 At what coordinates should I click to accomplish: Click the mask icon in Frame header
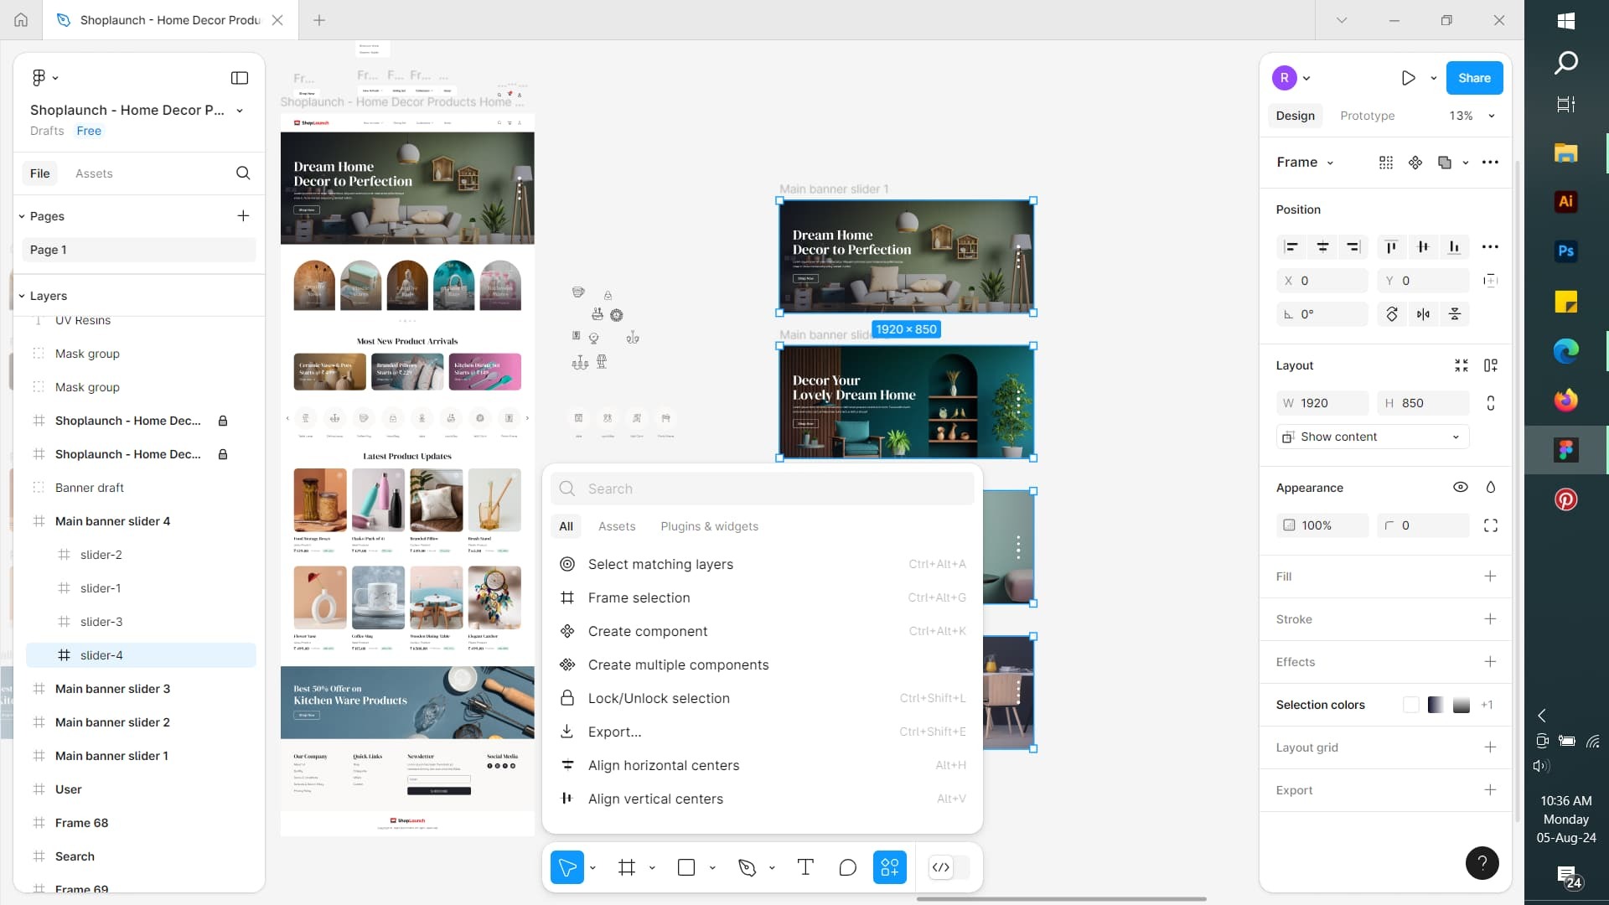[x=1445, y=163]
